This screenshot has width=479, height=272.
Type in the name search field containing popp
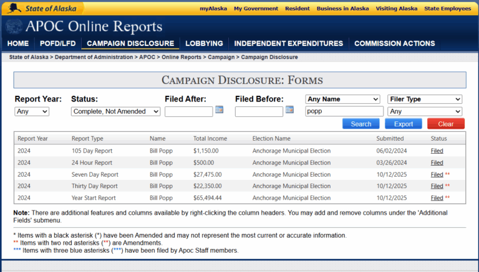[x=344, y=111]
